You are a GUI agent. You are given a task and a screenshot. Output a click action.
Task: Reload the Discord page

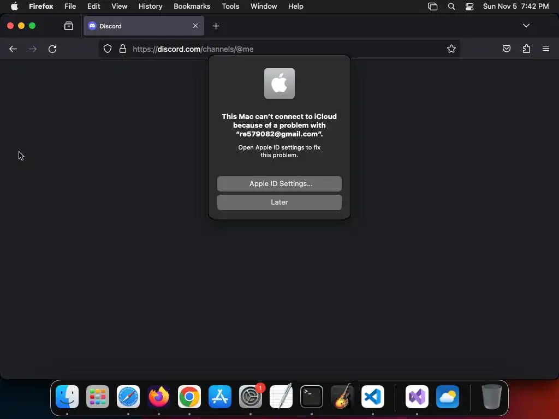pyautogui.click(x=52, y=49)
